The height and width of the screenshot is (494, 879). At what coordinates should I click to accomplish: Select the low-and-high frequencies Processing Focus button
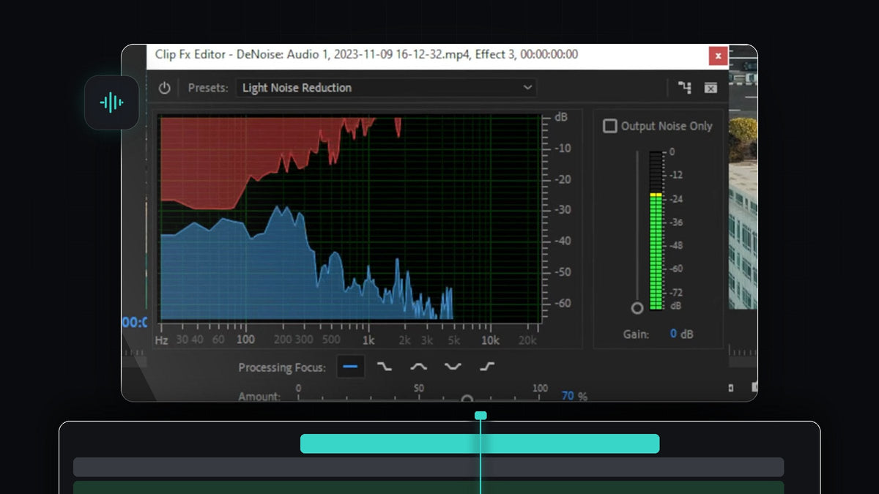[453, 367]
